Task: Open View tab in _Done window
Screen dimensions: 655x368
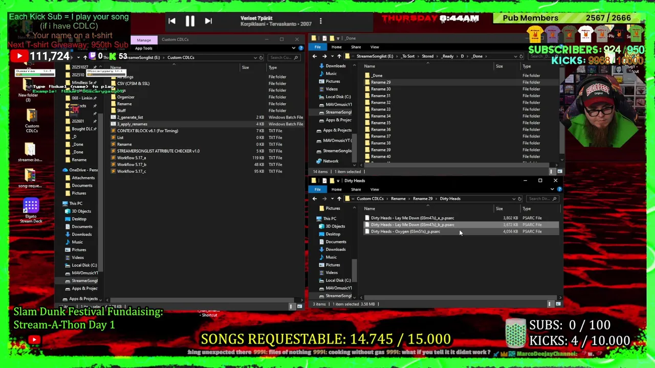Action: (375, 47)
